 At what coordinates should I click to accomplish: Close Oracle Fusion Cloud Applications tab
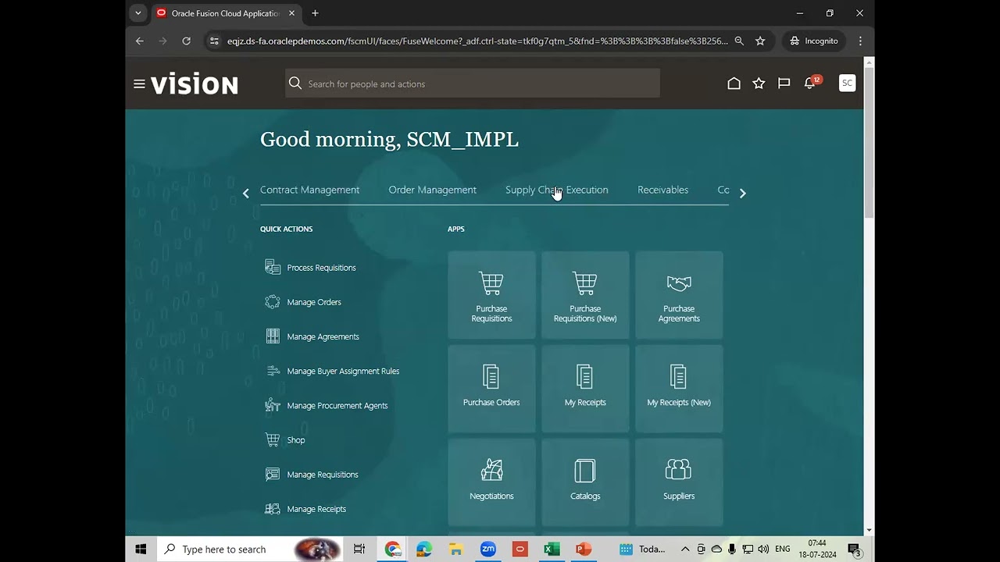click(292, 13)
